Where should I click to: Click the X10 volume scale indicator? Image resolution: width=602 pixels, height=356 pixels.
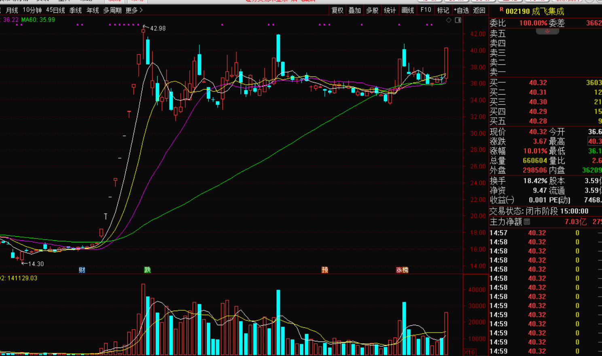469,352
